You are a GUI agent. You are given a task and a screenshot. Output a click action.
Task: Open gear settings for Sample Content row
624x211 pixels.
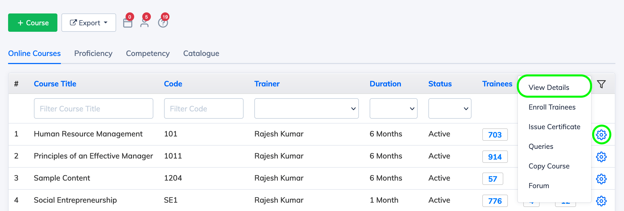(601, 179)
